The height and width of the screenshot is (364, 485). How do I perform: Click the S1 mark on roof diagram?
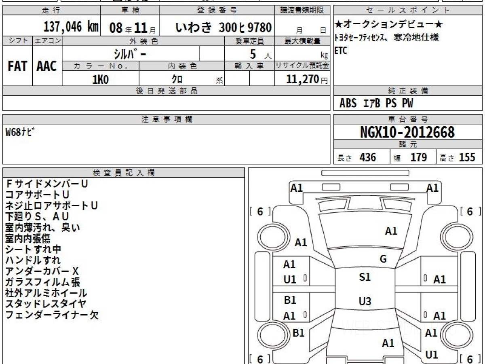(365, 277)
